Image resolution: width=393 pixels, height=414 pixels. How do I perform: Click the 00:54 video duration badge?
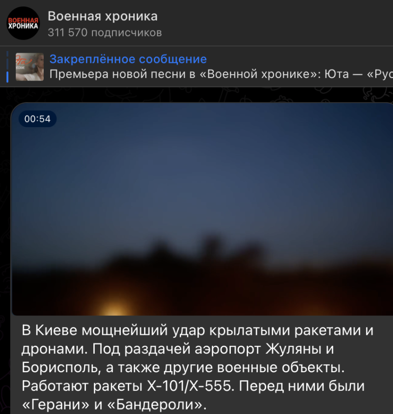coord(37,119)
